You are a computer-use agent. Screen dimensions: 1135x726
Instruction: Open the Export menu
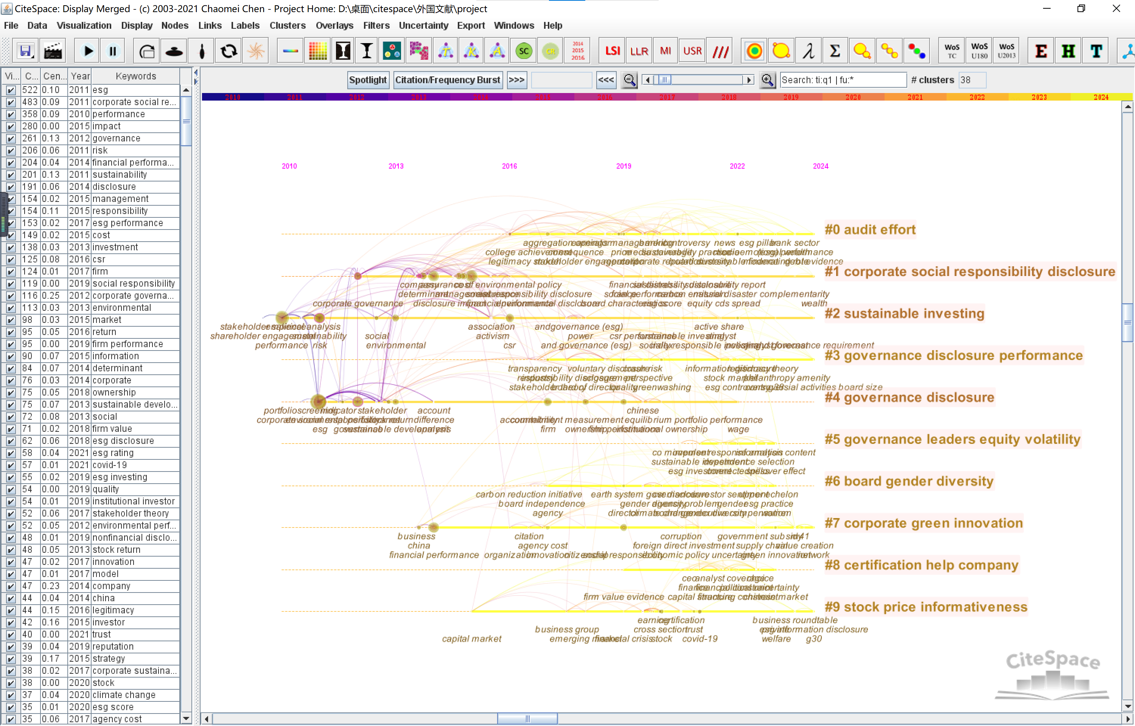[471, 25]
